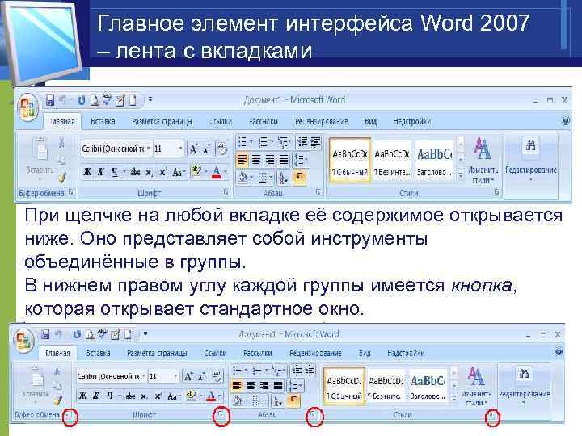Open Шрифт dialog launcher in the lower ribbon
This screenshot has width=582, height=436.
click(221, 416)
